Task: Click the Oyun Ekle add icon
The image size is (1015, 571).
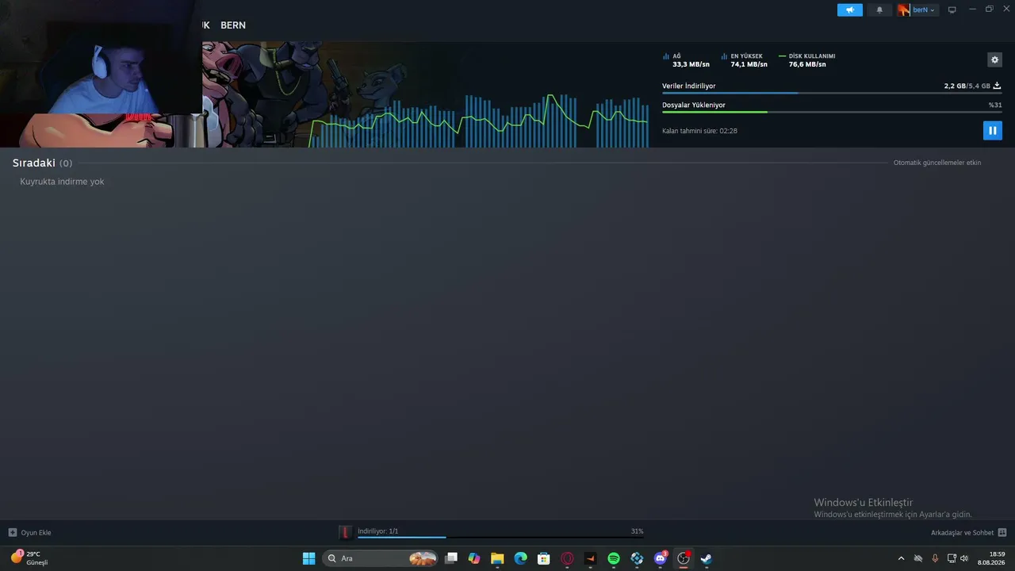Action: (12, 532)
